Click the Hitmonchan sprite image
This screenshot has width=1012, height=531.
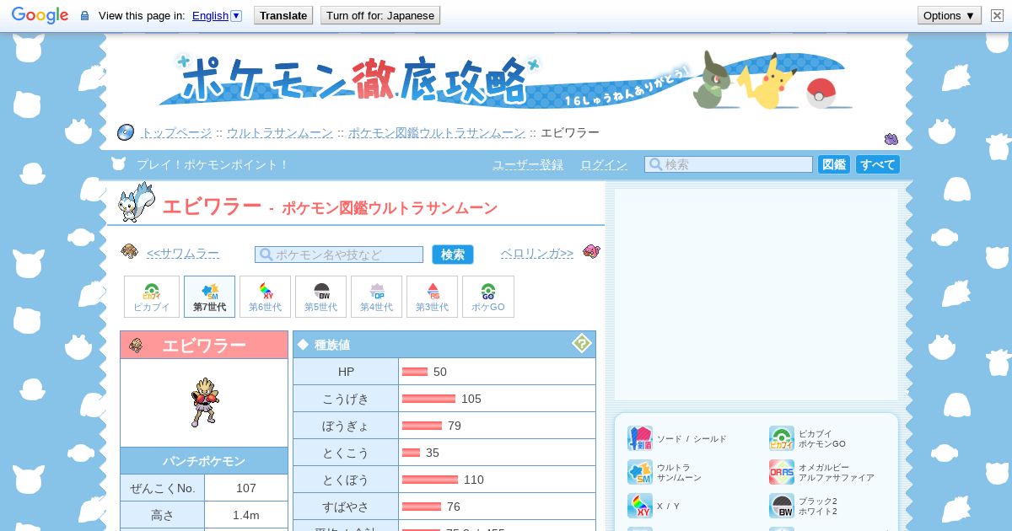tap(204, 402)
